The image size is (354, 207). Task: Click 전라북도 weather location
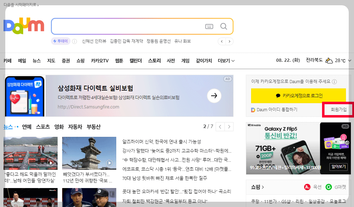tap(314, 60)
